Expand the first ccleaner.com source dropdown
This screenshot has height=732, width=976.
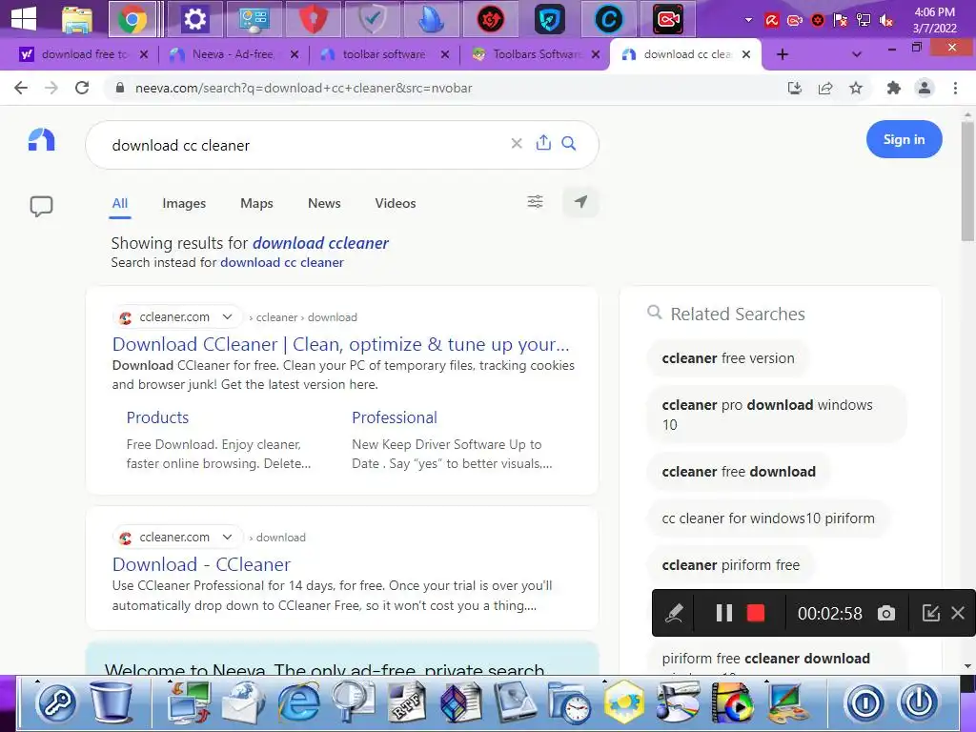coord(227,316)
